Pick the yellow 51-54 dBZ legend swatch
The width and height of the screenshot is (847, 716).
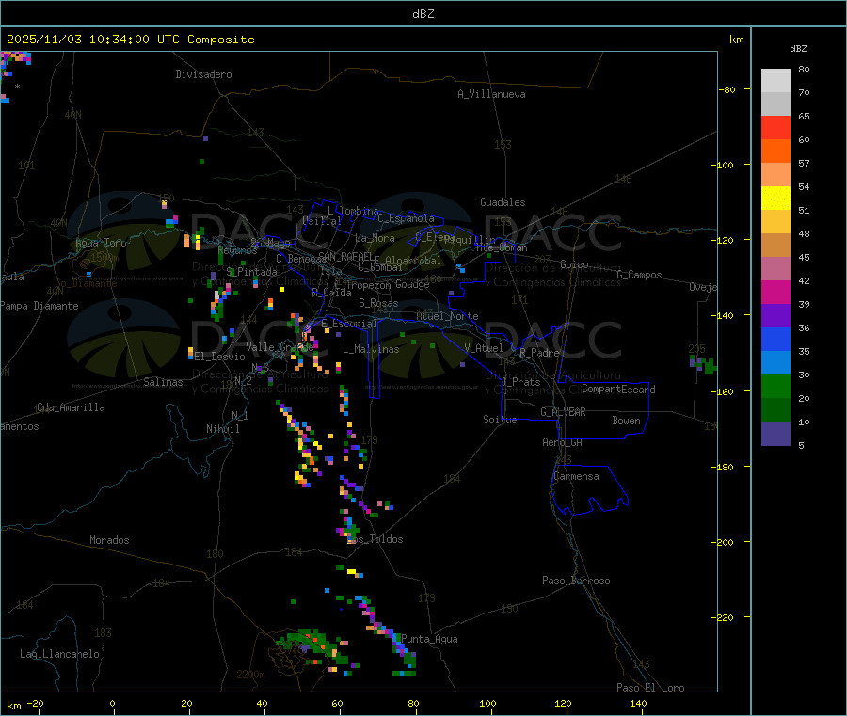775,198
